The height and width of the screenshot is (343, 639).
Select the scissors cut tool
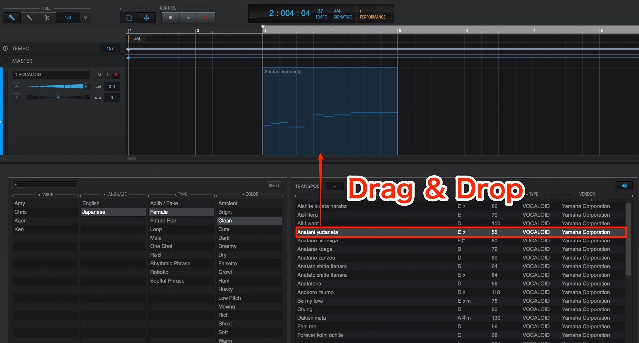pos(47,18)
